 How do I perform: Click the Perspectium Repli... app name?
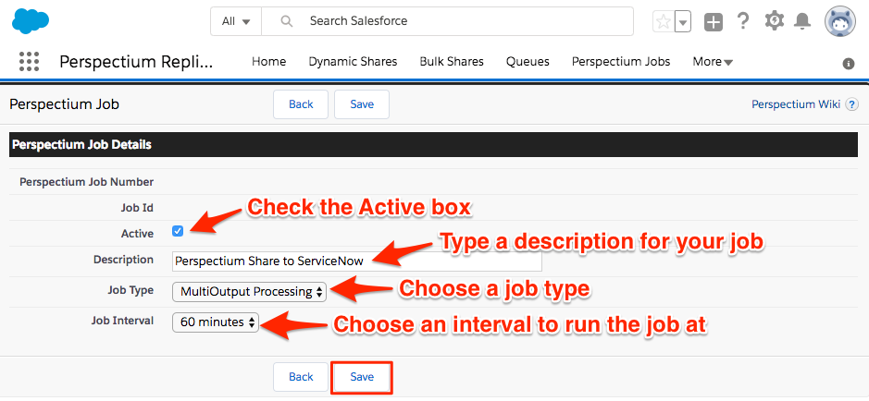(x=136, y=62)
